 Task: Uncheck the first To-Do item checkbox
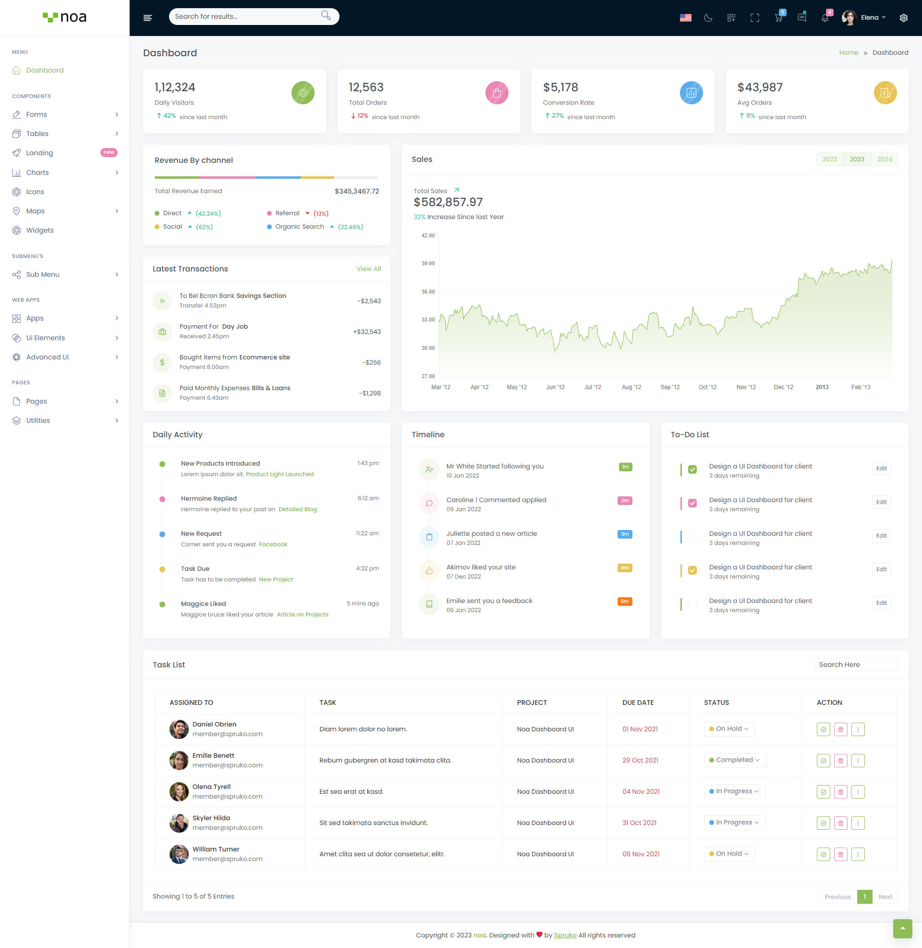click(692, 469)
